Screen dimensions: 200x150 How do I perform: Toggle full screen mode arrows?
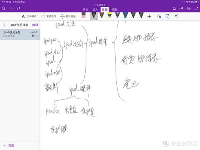coord(196,9)
